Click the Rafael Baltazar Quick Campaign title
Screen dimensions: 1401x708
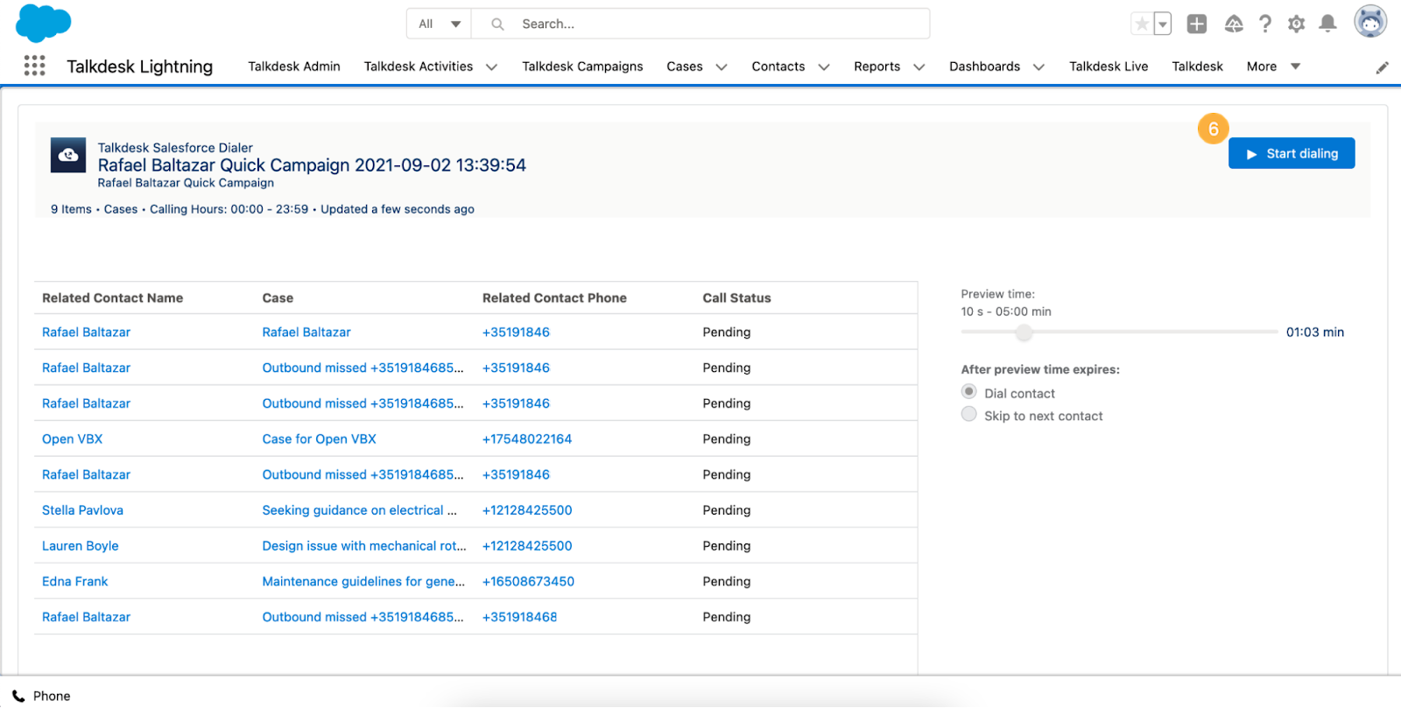(312, 165)
